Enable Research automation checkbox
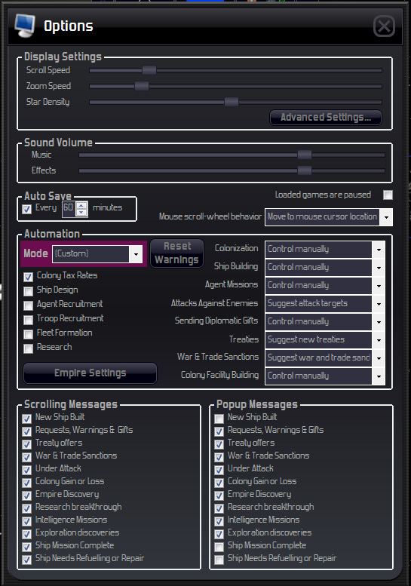This screenshot has height=586, width=411. [x=28, y=348]
